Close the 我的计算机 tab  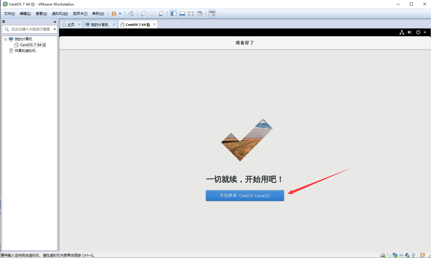coord(114,24)
